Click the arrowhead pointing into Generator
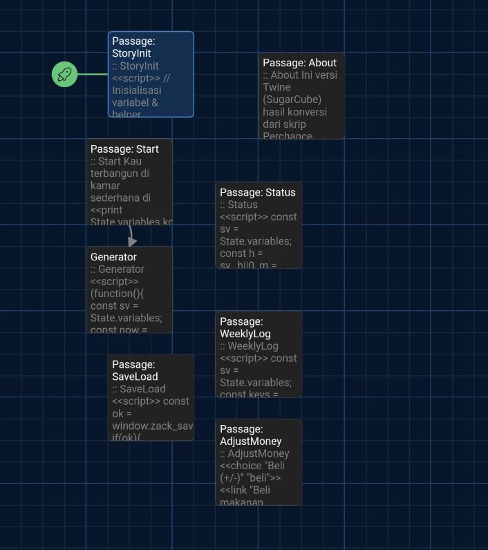 click(131, 241)
